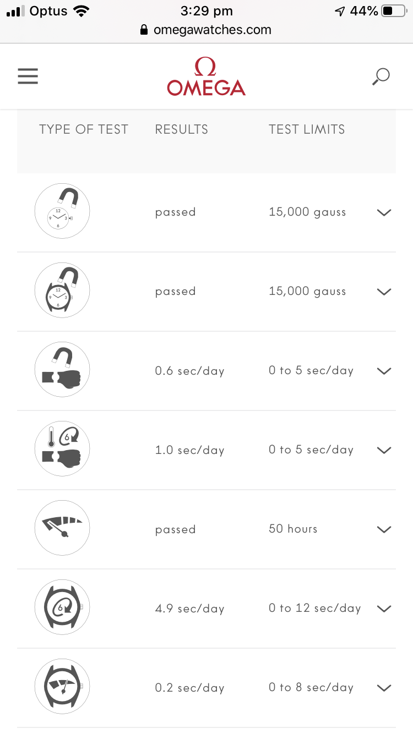The height and width of the screenshot is (734, 413).
Task: Expand the 4.9 sec/day result row
Action: pos(383,609)
